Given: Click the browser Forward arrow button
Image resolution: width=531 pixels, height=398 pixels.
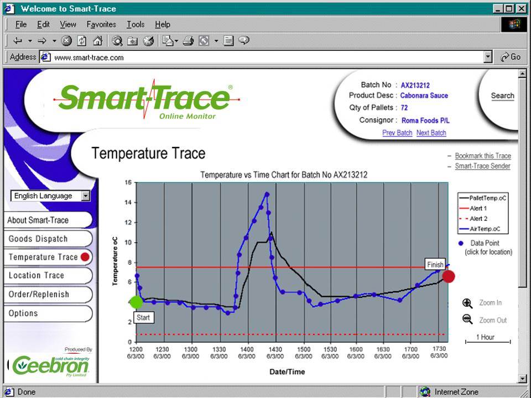Looking at the screenshot, I should pyautogui.click(x=42, y=41).
